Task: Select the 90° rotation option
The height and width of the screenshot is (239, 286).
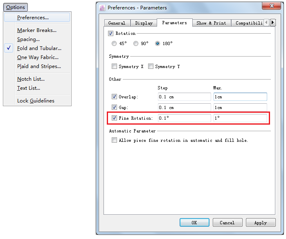Action: pyautogui.click(x=136, y=43)
